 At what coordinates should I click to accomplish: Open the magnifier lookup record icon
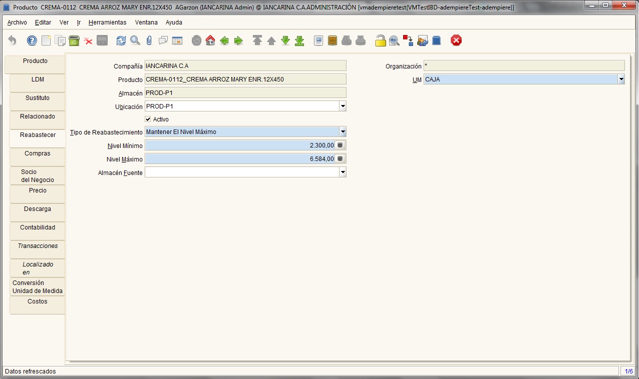135,40
